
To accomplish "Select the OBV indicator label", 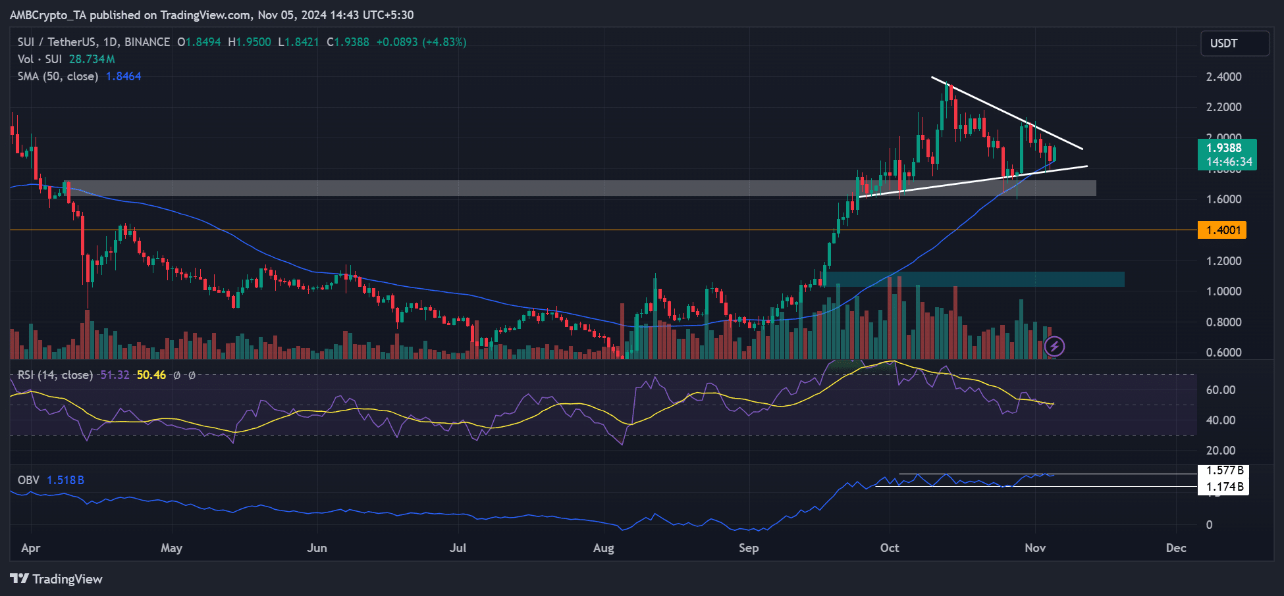I will [x=28, y=480].
